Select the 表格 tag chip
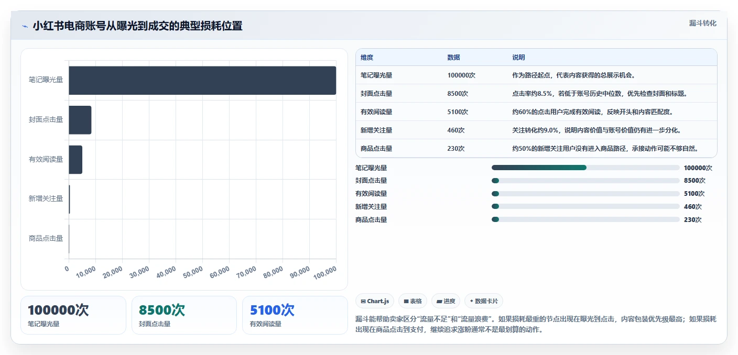738x355 pixels. (x=413, y=301)
